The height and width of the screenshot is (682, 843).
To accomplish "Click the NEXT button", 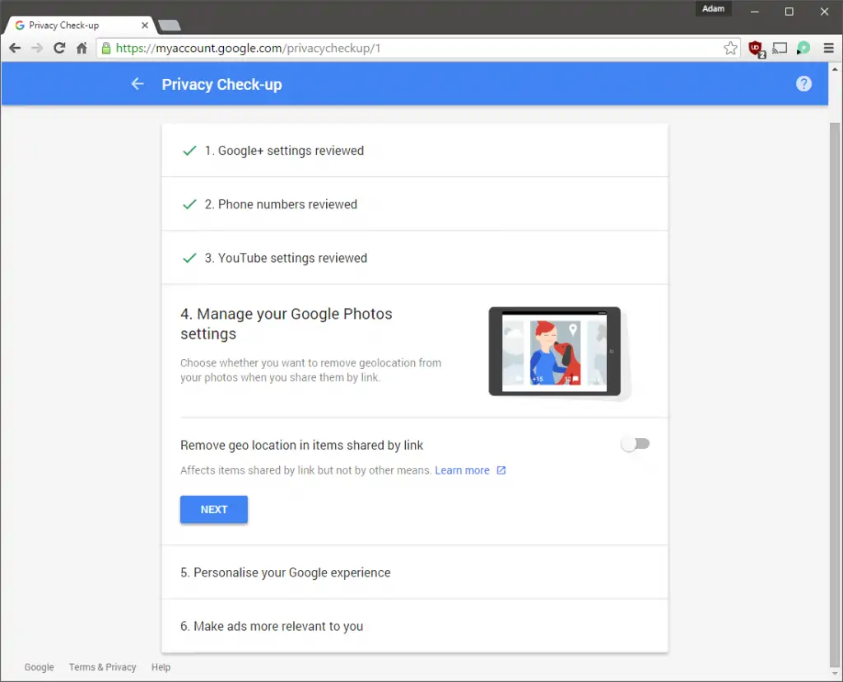I will coord(214,509).
